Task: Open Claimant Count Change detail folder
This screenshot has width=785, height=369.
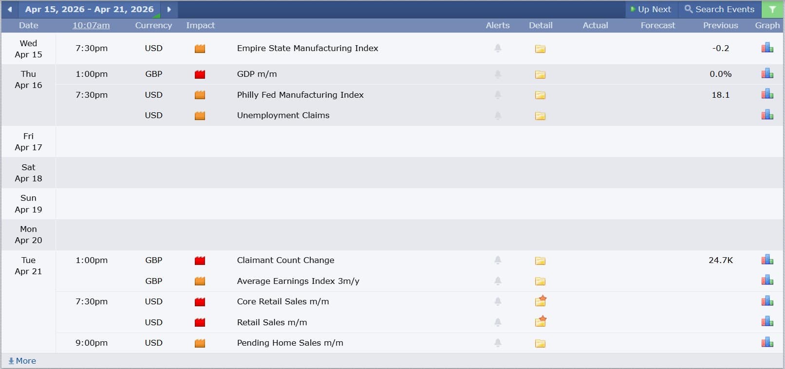Action: 540,261
